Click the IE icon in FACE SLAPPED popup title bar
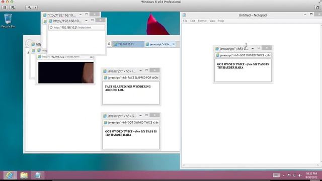 click(105, 71)
